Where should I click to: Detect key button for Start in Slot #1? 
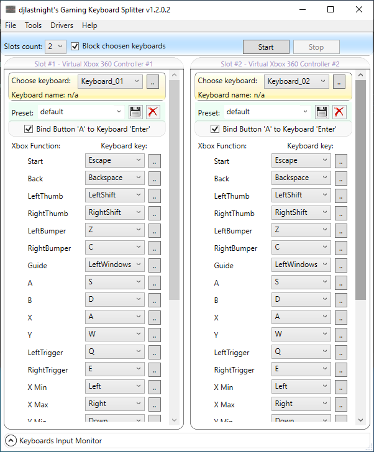coord(155,161)
